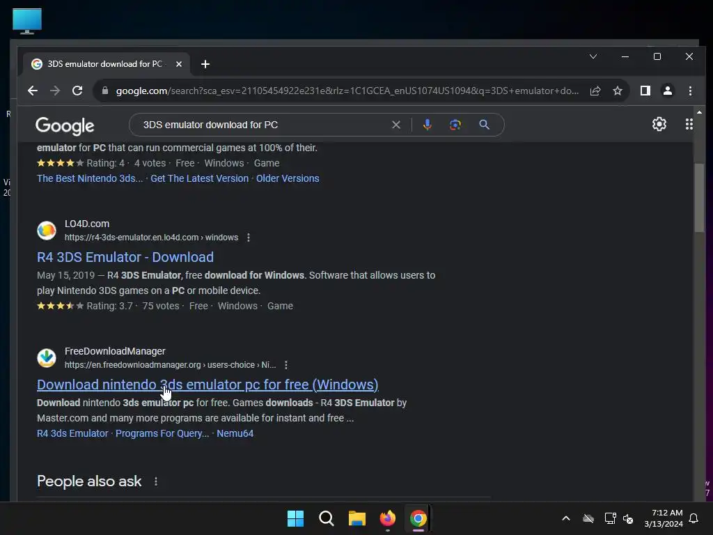Open the Chrome profile icon
The height and width of the screenshot is (535, 713).
[668, 91]
